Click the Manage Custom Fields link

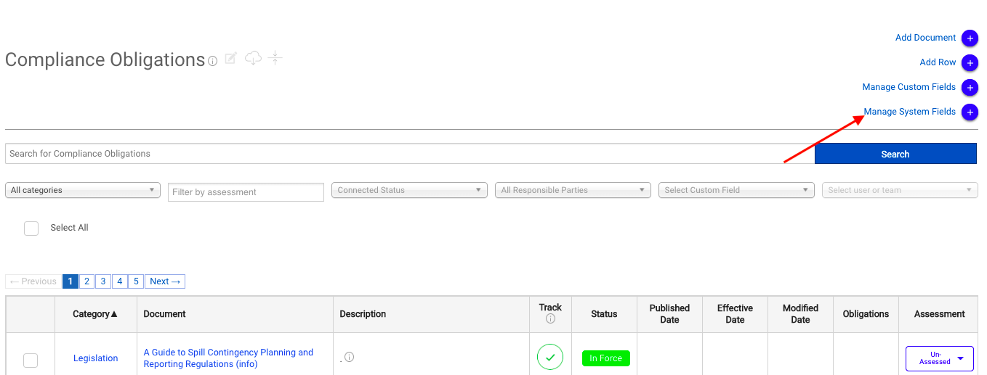click(909, 87)
